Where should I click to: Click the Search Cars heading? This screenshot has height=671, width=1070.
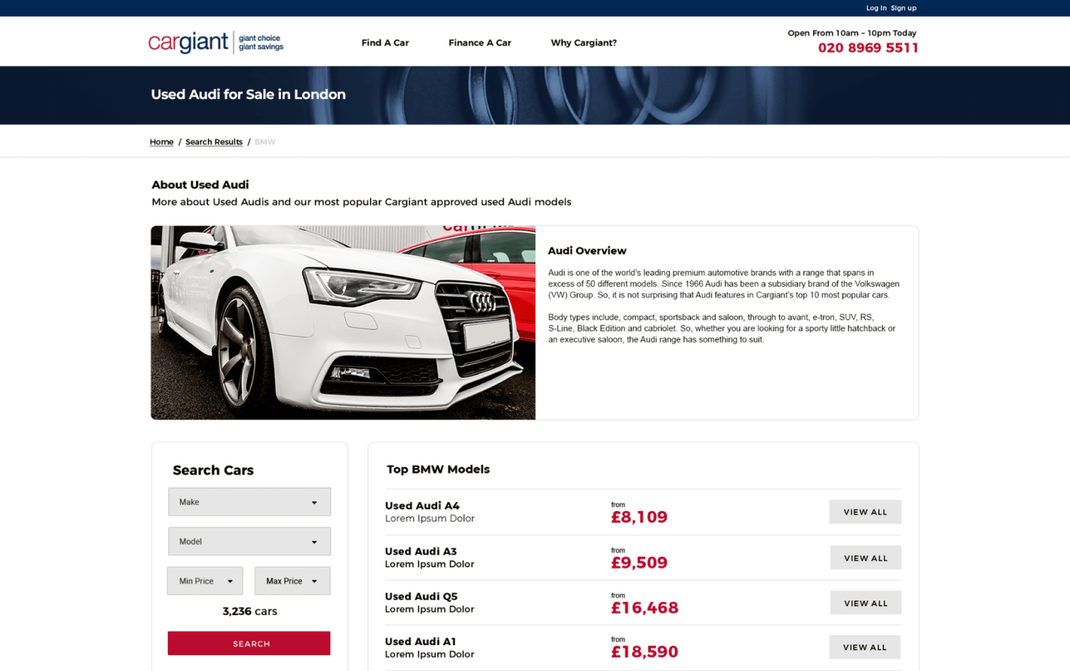click(213, 470)
